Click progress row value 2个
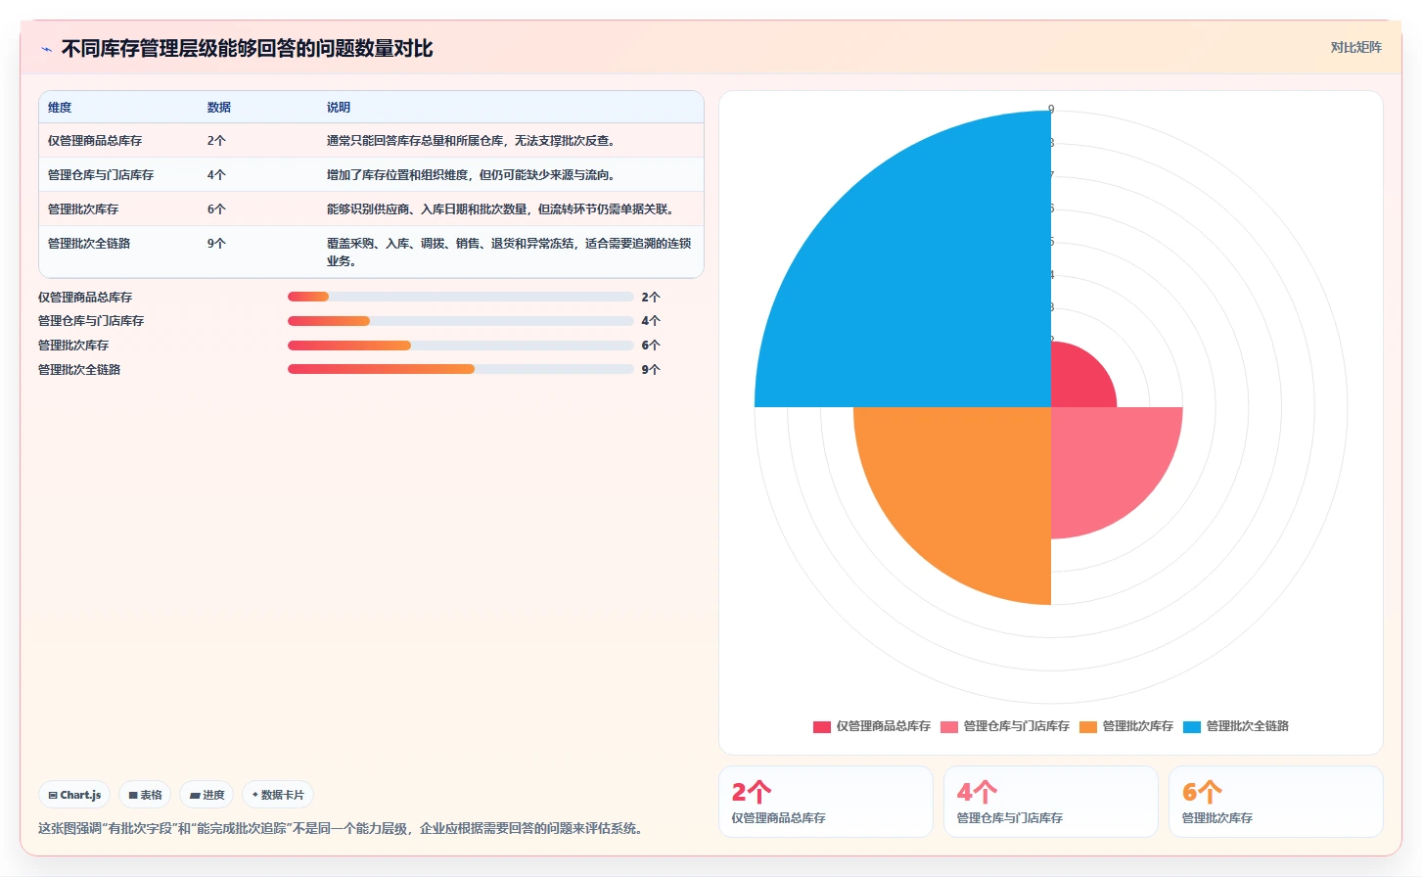 point(651,298)
